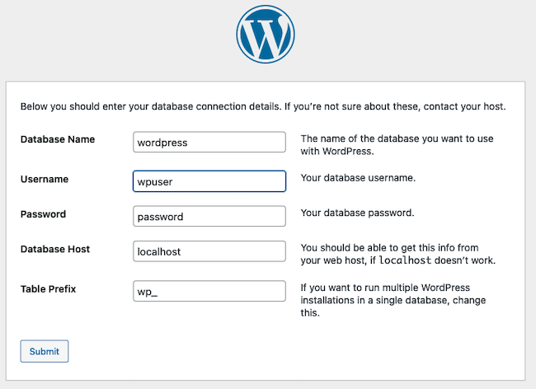
Task: Click the WordPress logo at the top
Action: 266,34
